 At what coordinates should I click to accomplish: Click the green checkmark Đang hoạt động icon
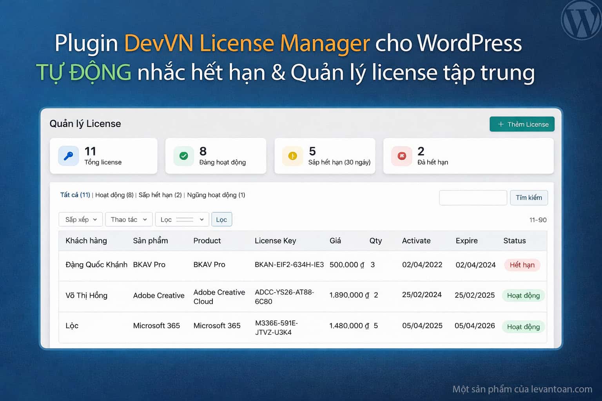(x=183, y=156)
